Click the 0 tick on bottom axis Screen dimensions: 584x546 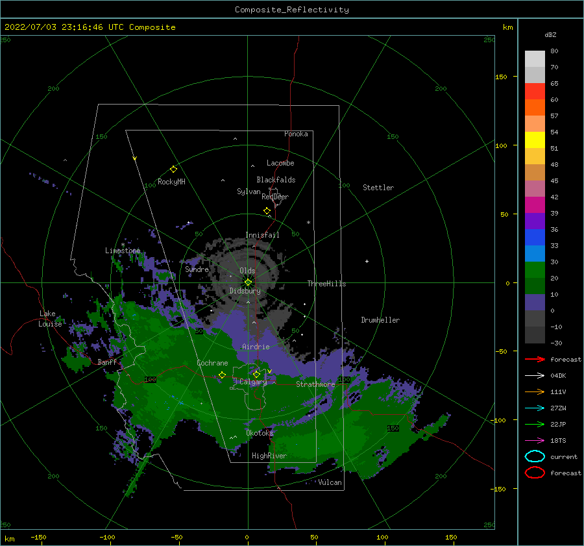[247, 537]
